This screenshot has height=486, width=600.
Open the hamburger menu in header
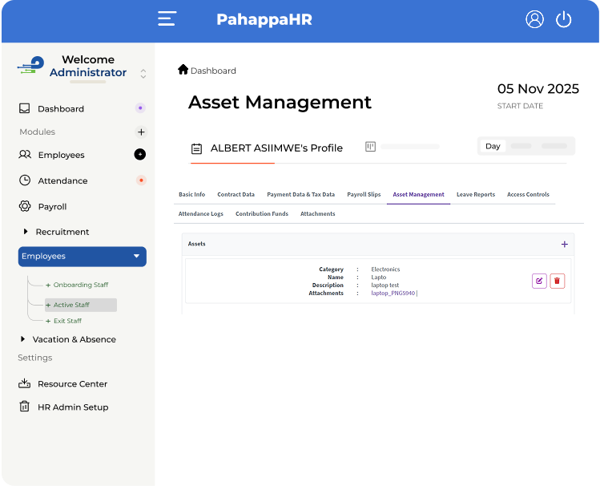tap(167, 19)
